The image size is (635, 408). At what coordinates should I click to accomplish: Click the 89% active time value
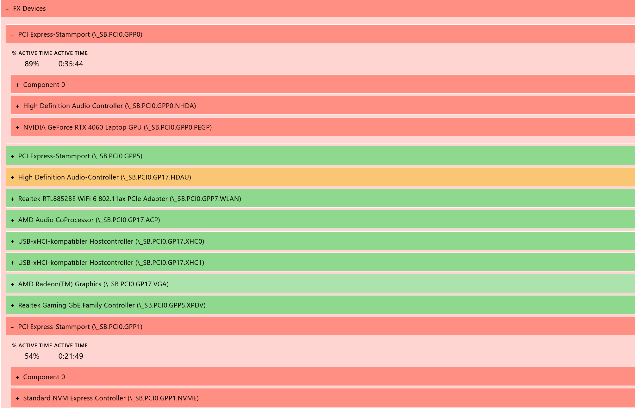[32, 64]
